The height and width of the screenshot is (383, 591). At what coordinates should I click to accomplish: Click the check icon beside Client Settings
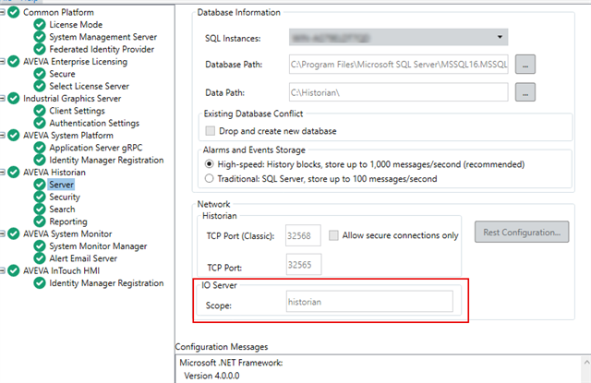coord(40,111)
